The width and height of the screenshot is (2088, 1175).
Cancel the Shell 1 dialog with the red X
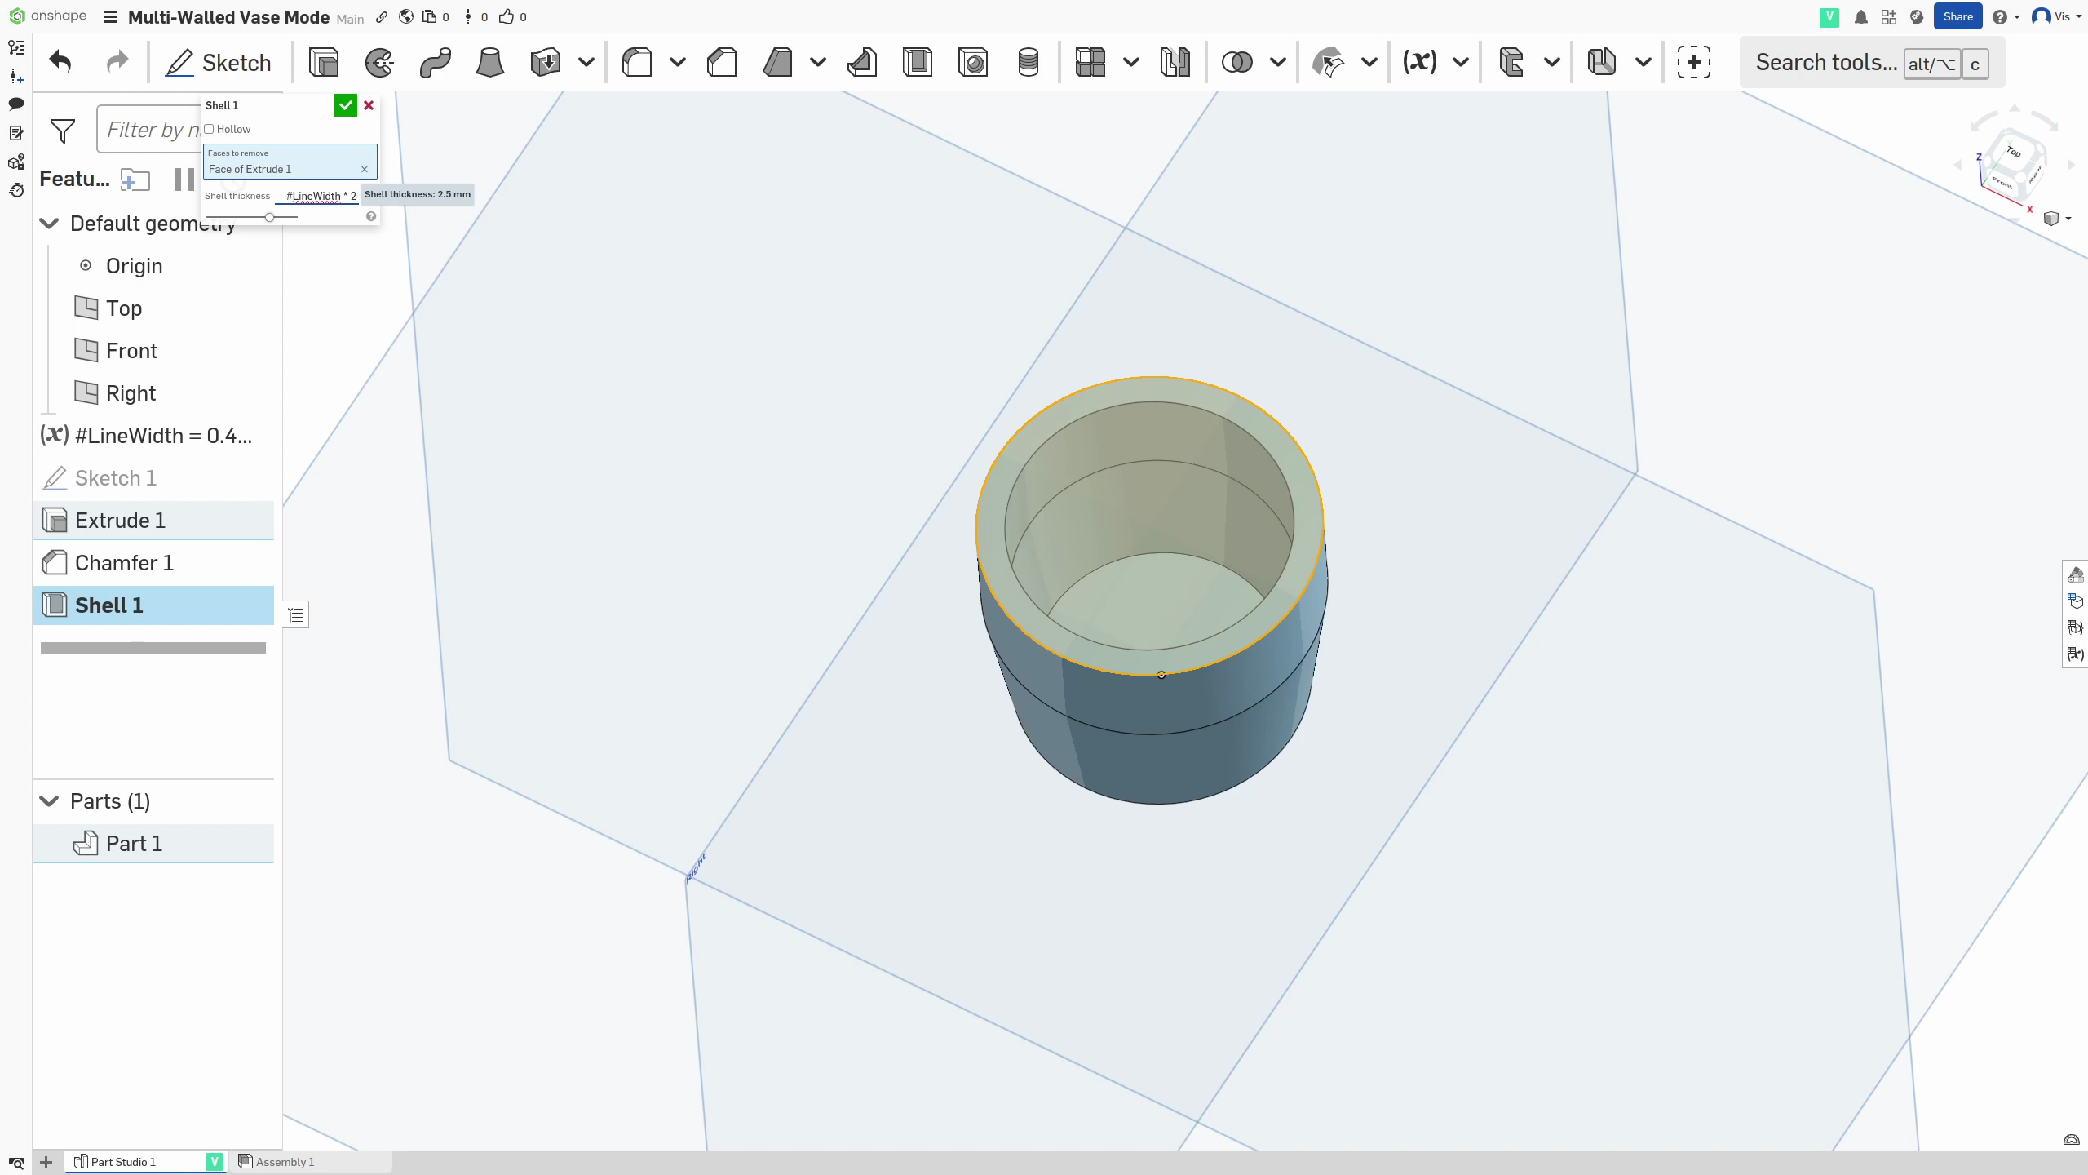tap(369, 105)
